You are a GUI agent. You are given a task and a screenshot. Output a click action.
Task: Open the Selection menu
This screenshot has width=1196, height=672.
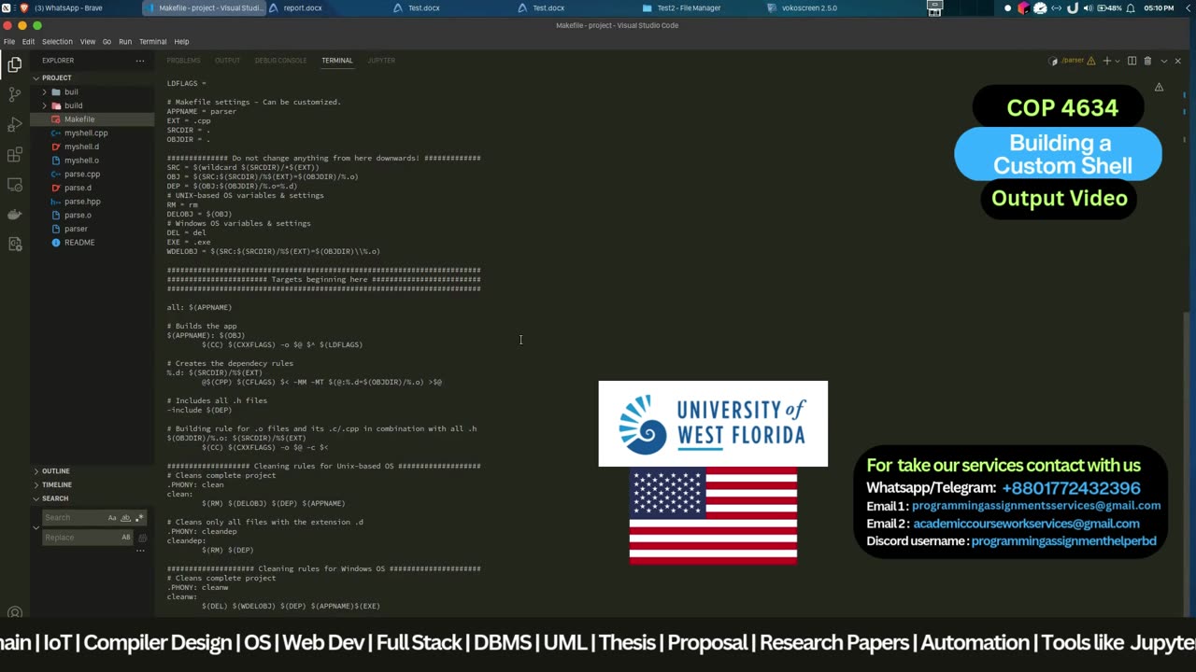[x=57, y=42]
